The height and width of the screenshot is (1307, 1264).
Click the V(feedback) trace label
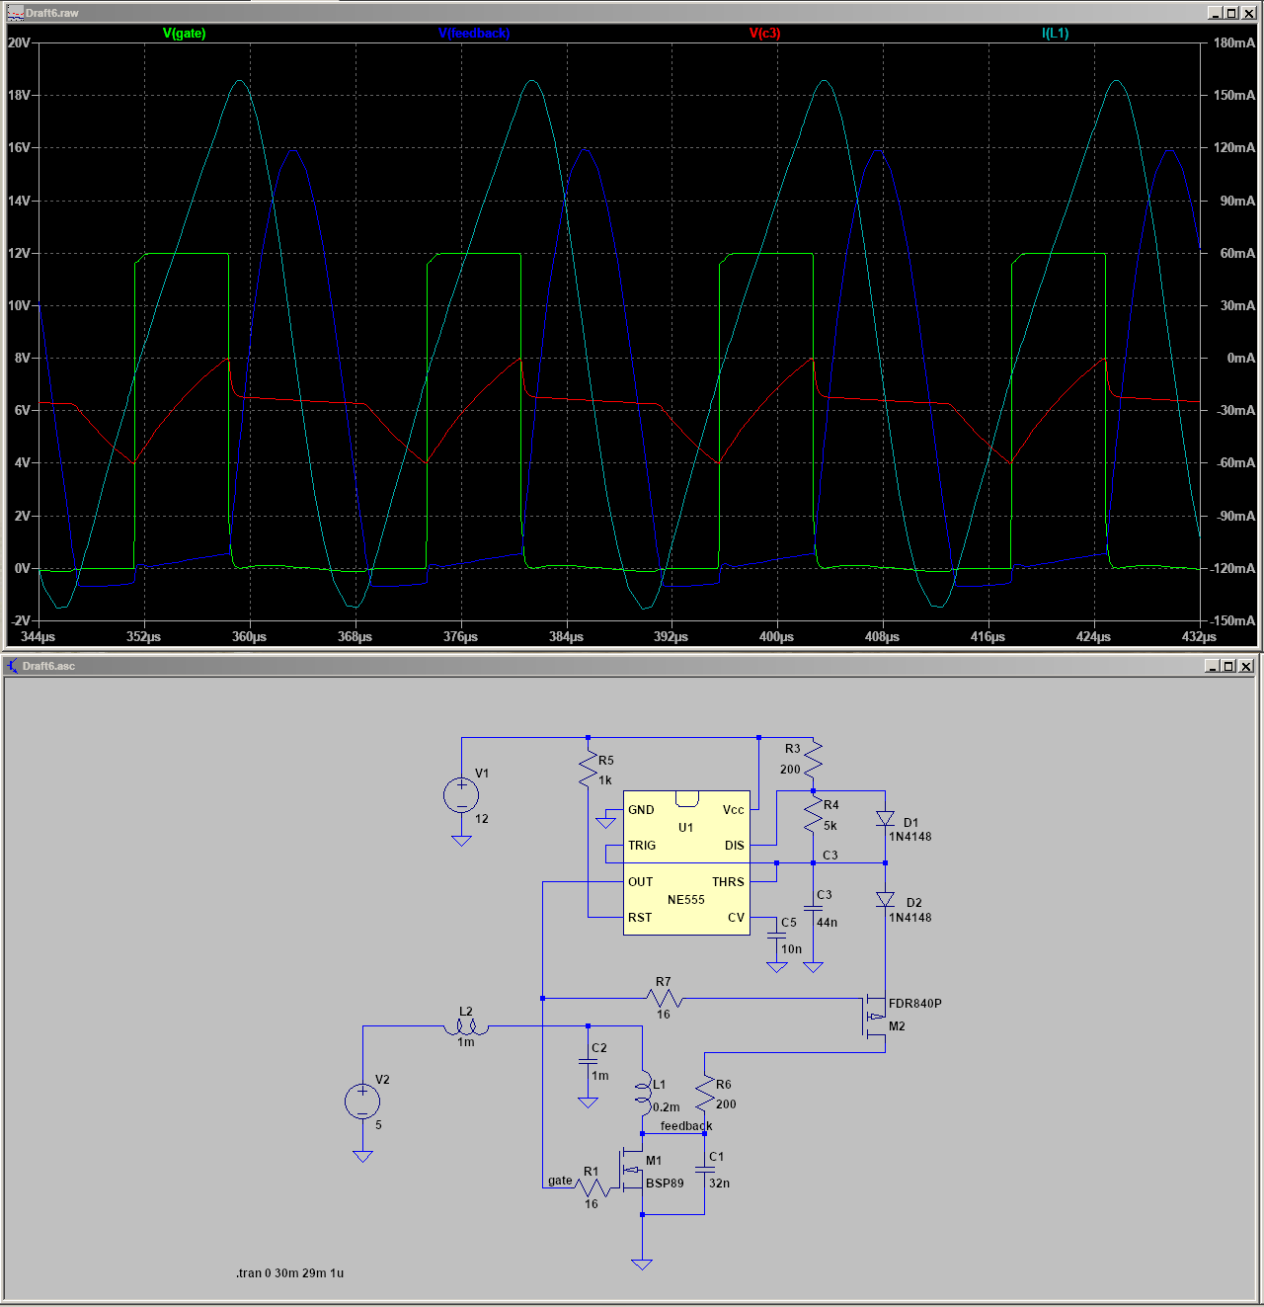(474, 33)
